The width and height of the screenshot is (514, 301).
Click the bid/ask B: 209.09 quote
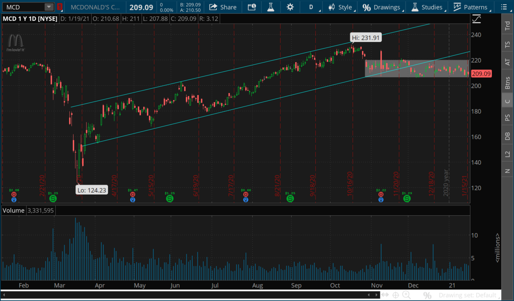coord(189,4)
